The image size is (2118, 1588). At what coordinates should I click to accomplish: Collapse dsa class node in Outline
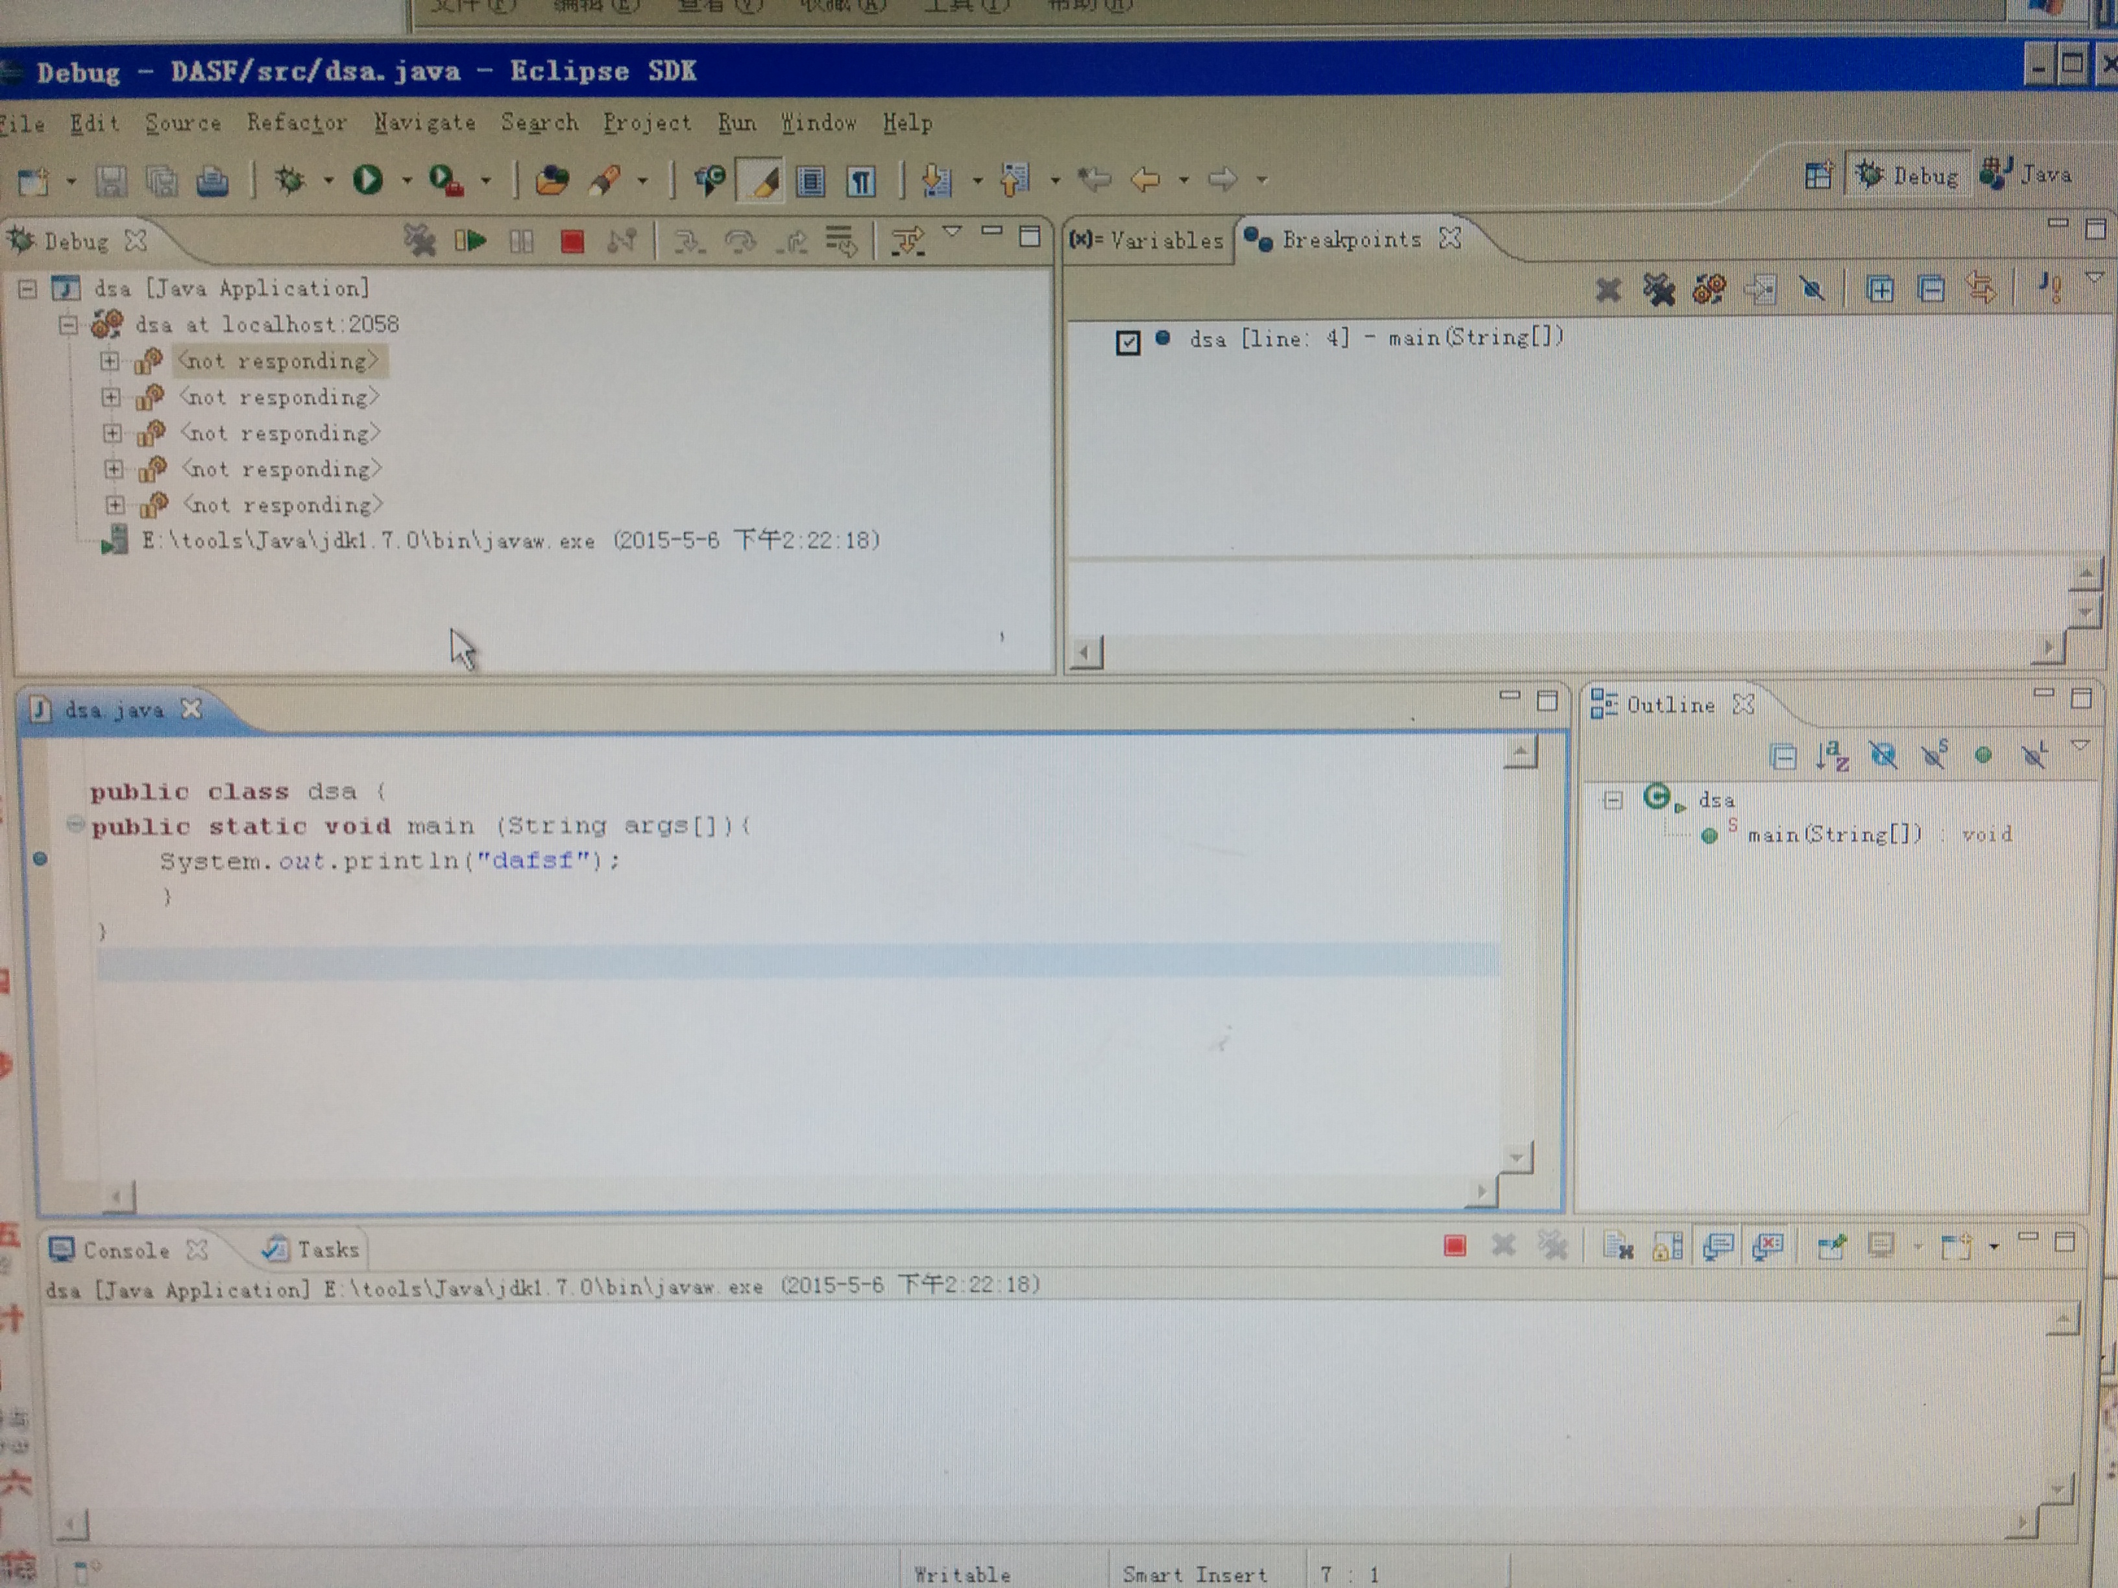[1613, 800]
